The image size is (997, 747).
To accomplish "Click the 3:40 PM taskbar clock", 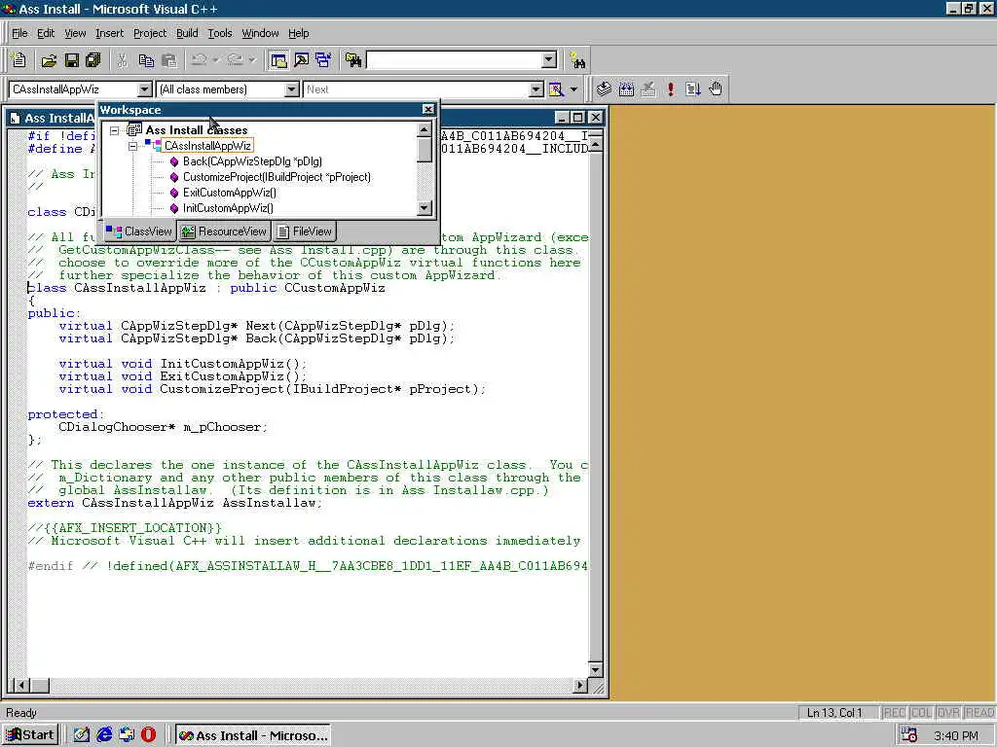I will (956, 735).
